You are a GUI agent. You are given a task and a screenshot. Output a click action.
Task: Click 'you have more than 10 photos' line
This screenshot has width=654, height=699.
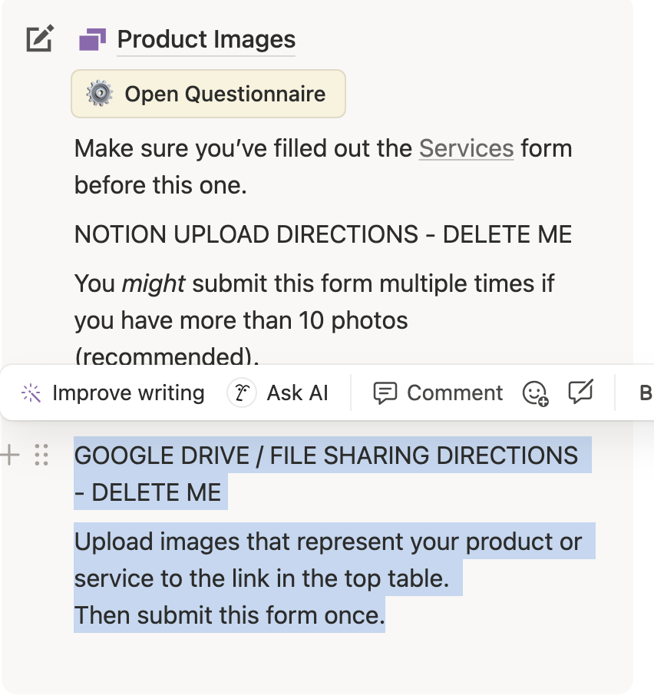[x=241, y=320]
